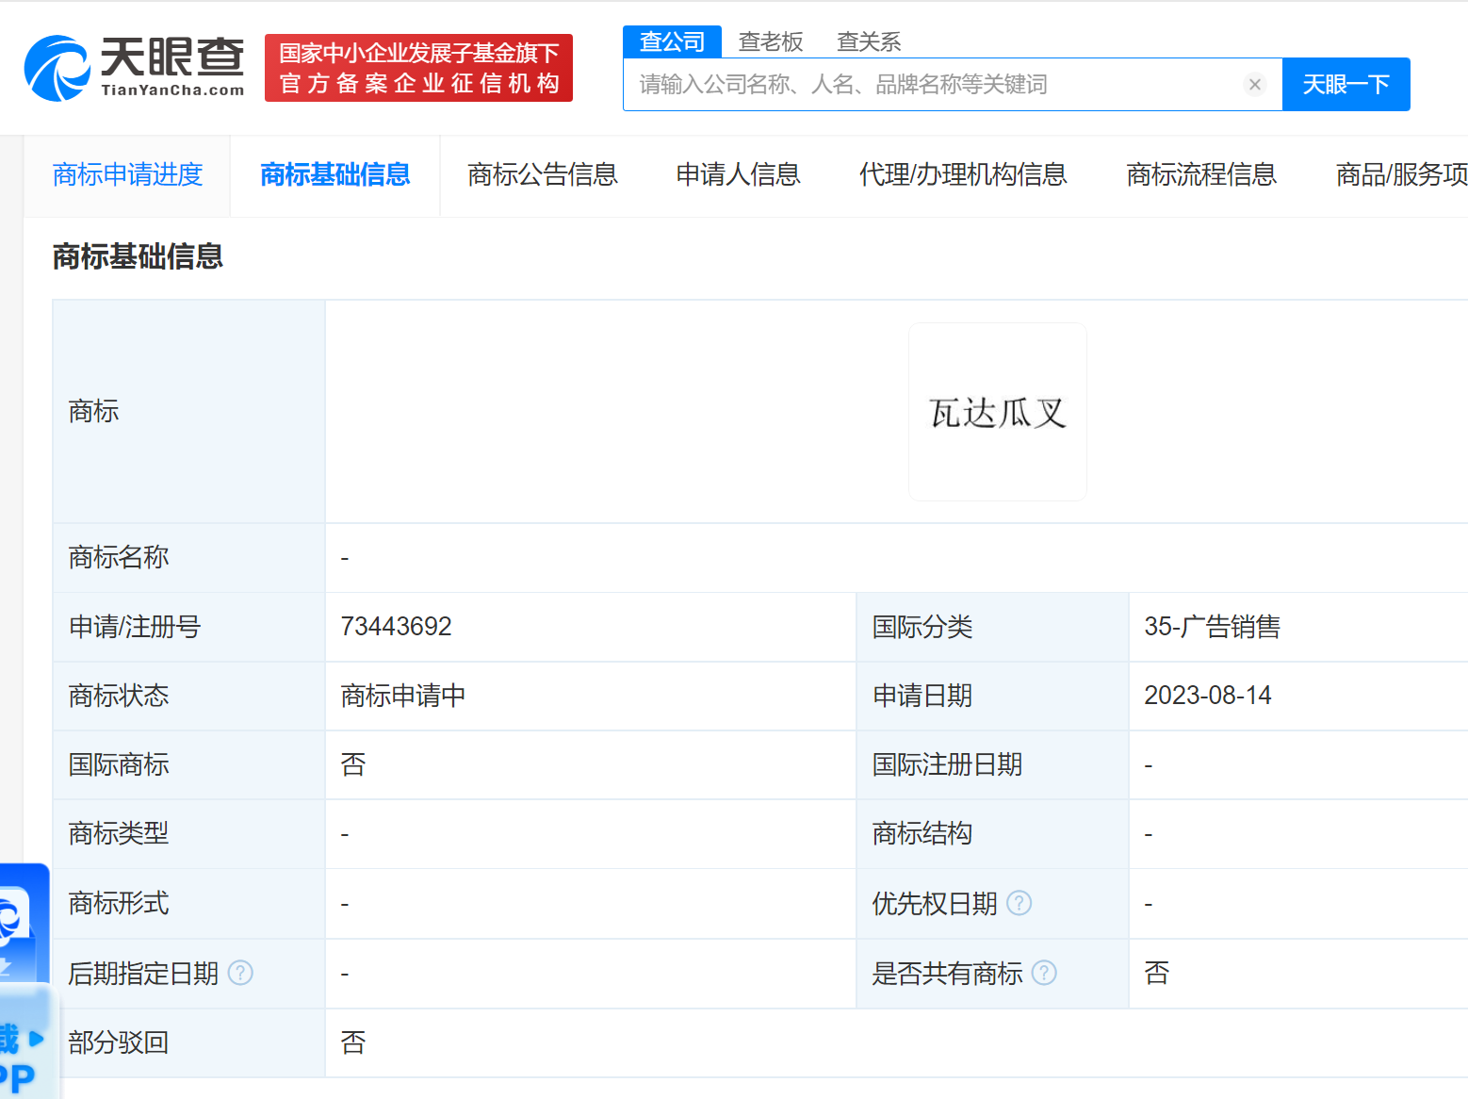1468x1099 pixels.
Task: Click the 申请日期 label cell
Action: [x=992, y=696]
